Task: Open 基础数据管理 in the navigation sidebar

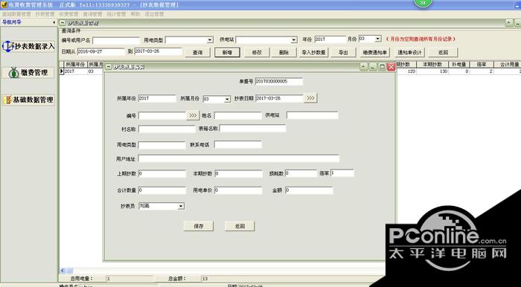Action: 28,100
